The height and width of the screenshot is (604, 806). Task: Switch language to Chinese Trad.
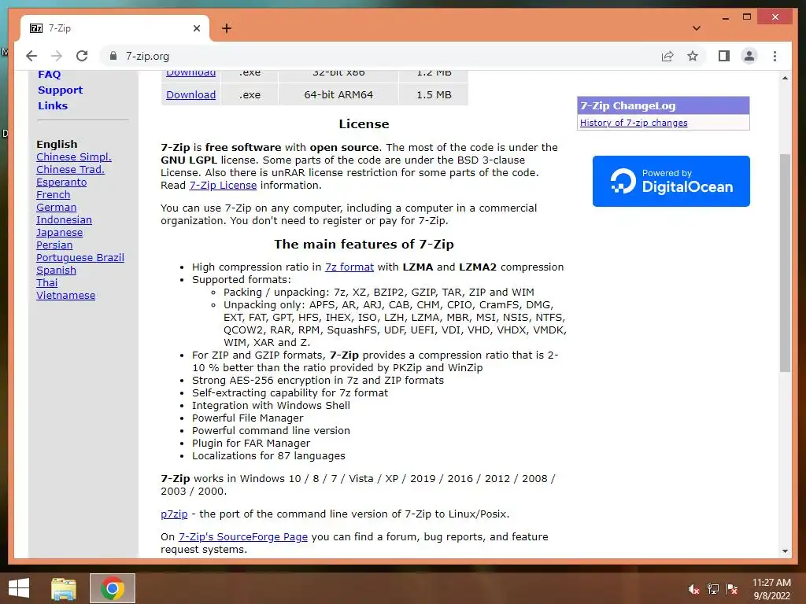pyautogui.click(x=70, y=170)
